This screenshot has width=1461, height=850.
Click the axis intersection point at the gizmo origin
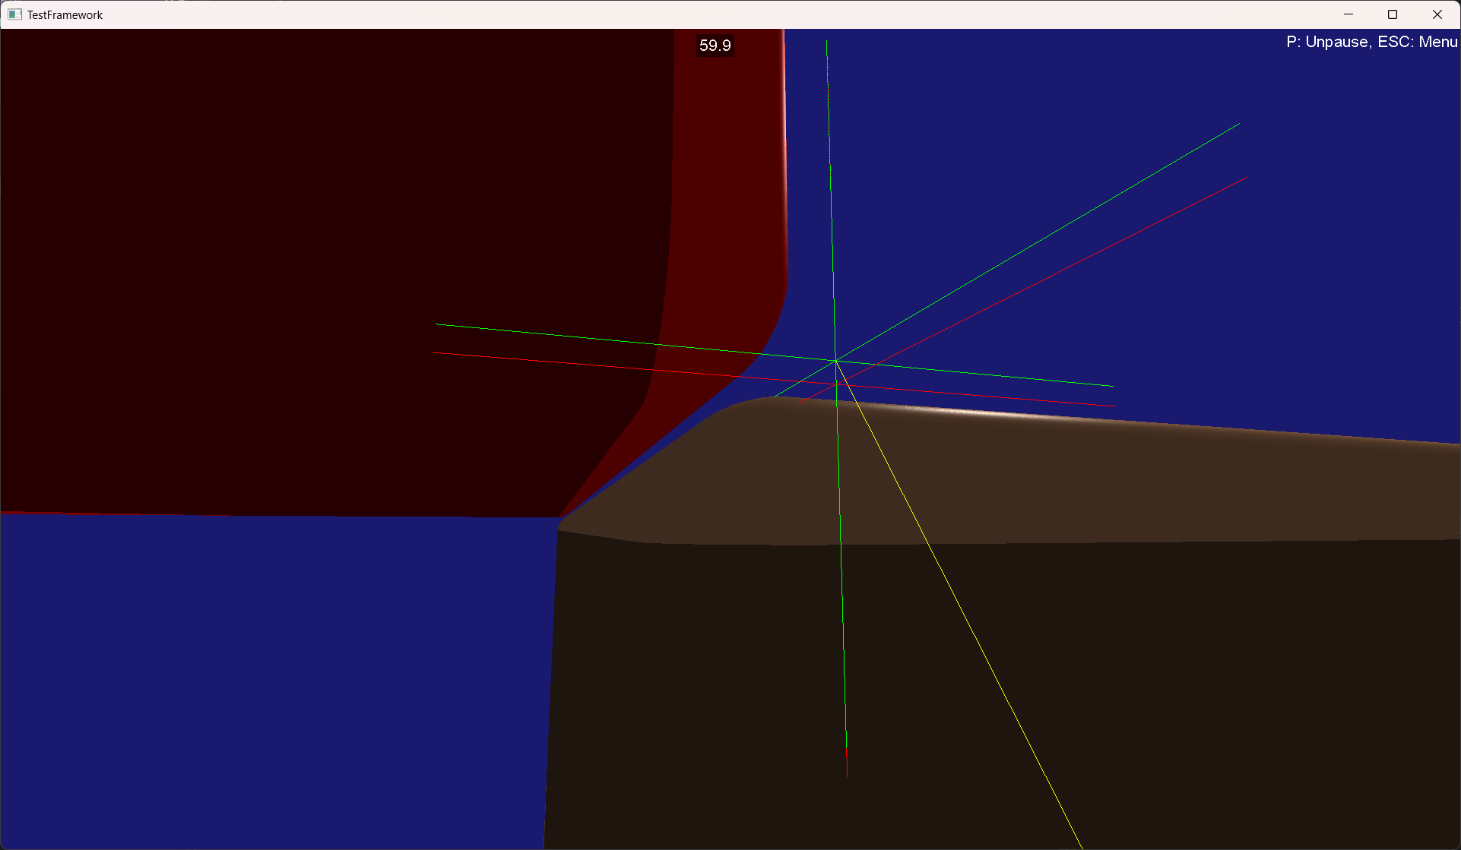(x=835, y=361)
